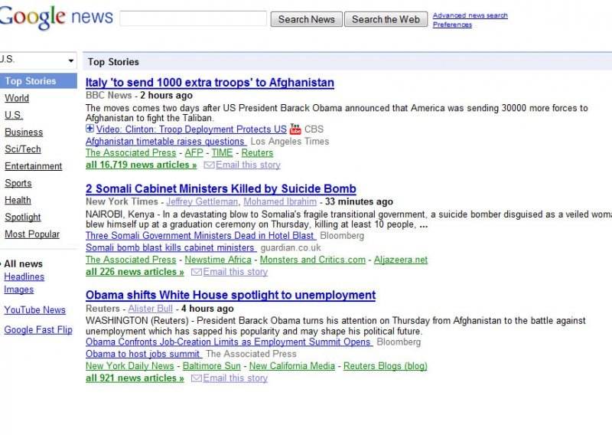This screenshot has width=612, height=435.
Task: Click envelope icon in Obama unemployment story
Action: click(x=197, y=378)
